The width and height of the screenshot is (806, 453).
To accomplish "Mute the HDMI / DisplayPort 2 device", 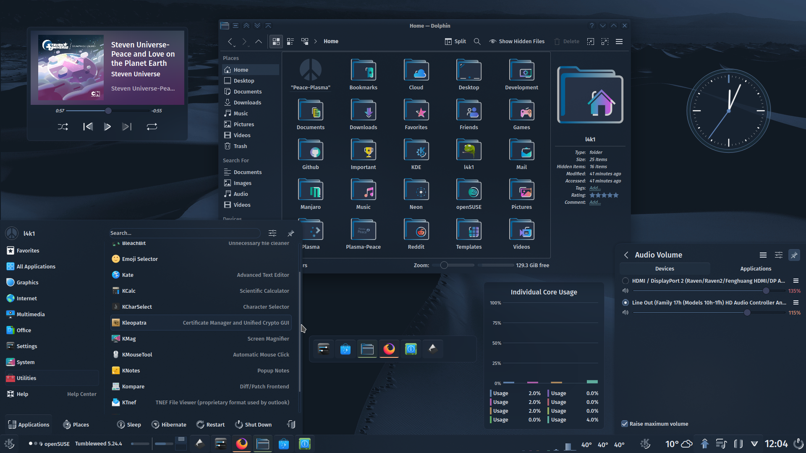I will point(625,291).
